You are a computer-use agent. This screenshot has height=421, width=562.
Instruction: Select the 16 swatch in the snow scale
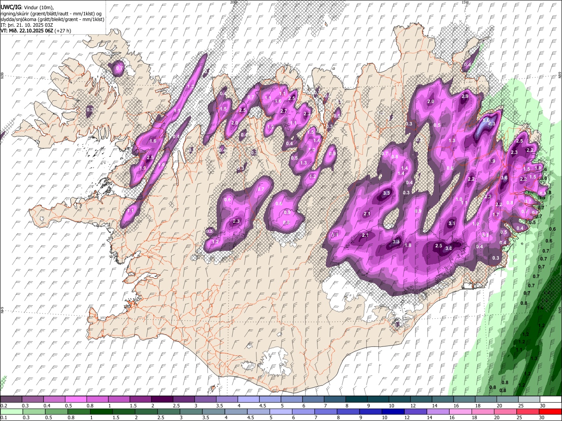tap(465, 399)
